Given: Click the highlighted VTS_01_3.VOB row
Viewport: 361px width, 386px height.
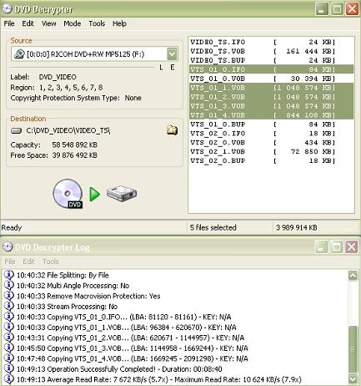Looking at the screenshot, I should tap(271, 106).
